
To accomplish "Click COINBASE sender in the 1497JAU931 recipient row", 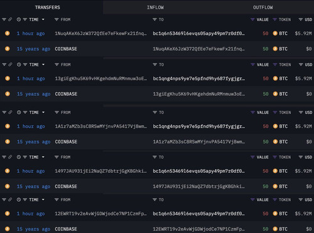I will [66, 187].
